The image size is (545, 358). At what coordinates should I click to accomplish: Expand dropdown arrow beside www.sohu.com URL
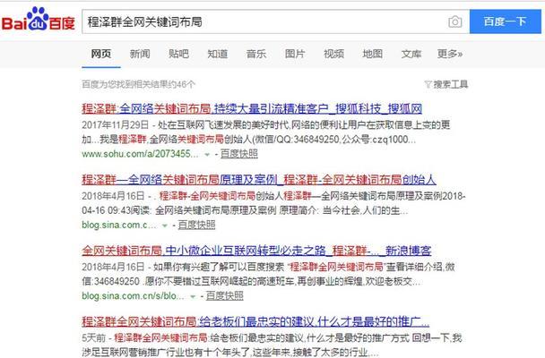(207, 154)
